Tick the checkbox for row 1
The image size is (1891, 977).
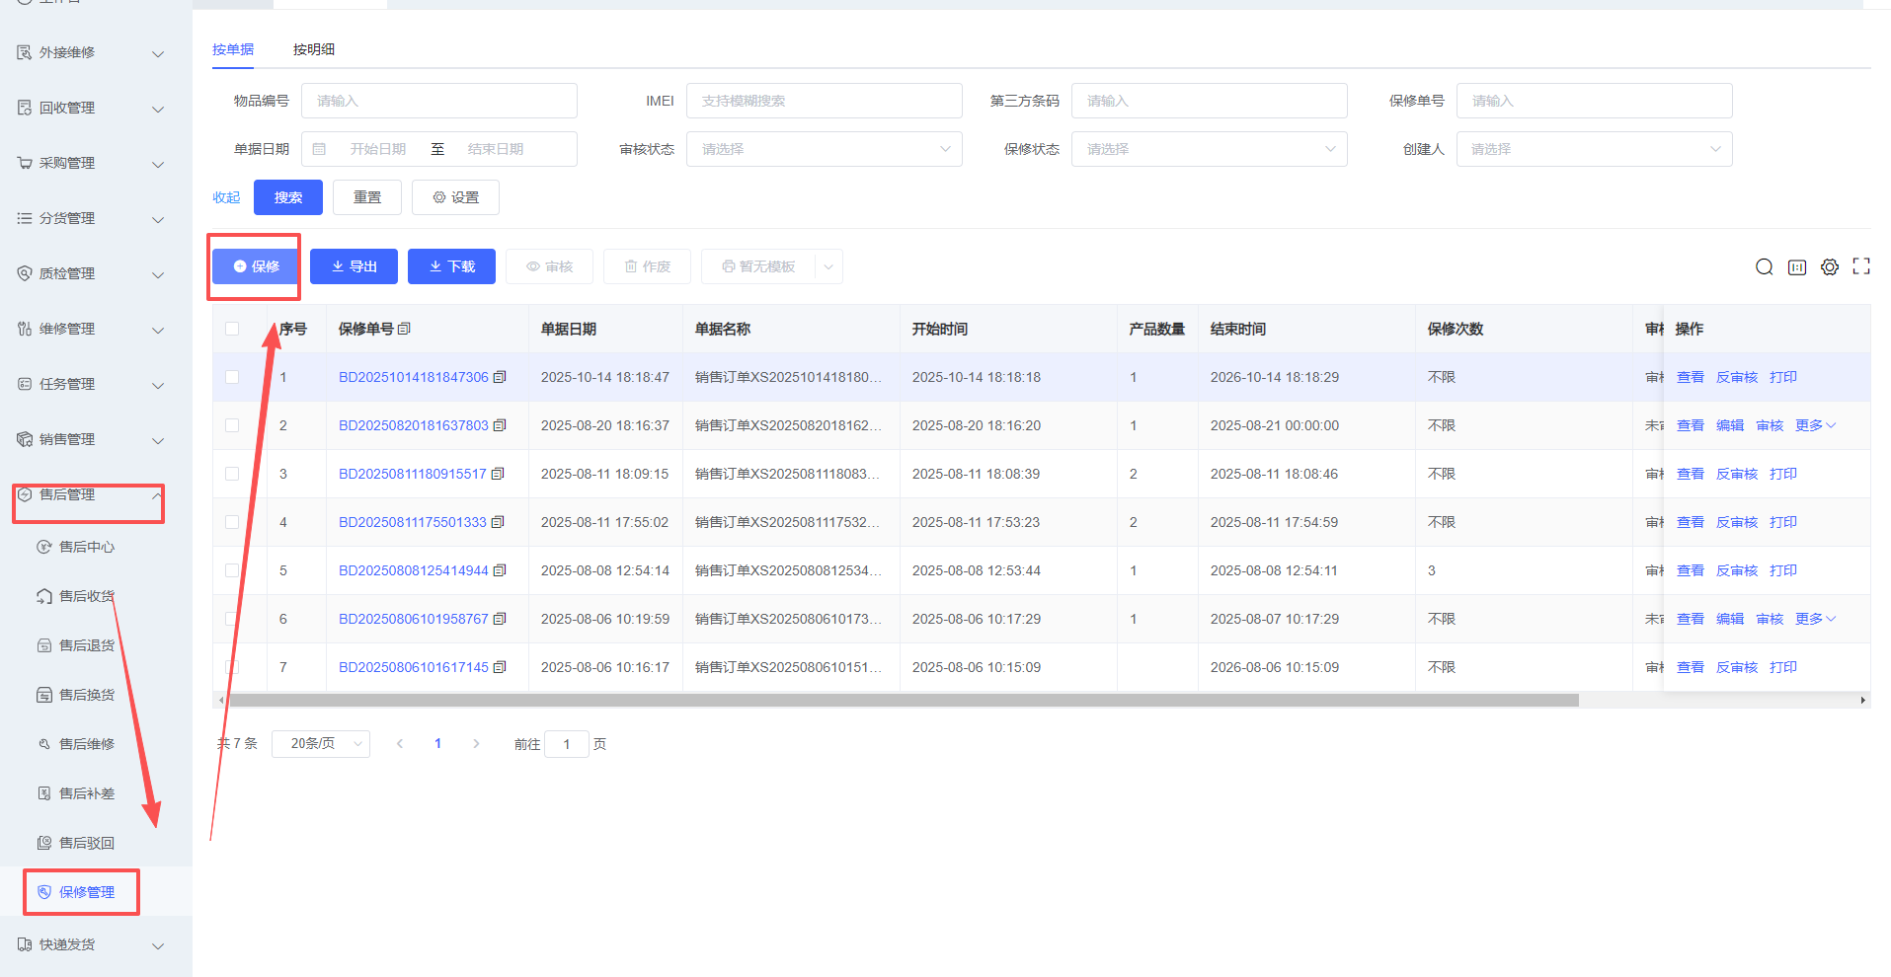(x=232, y=377)
